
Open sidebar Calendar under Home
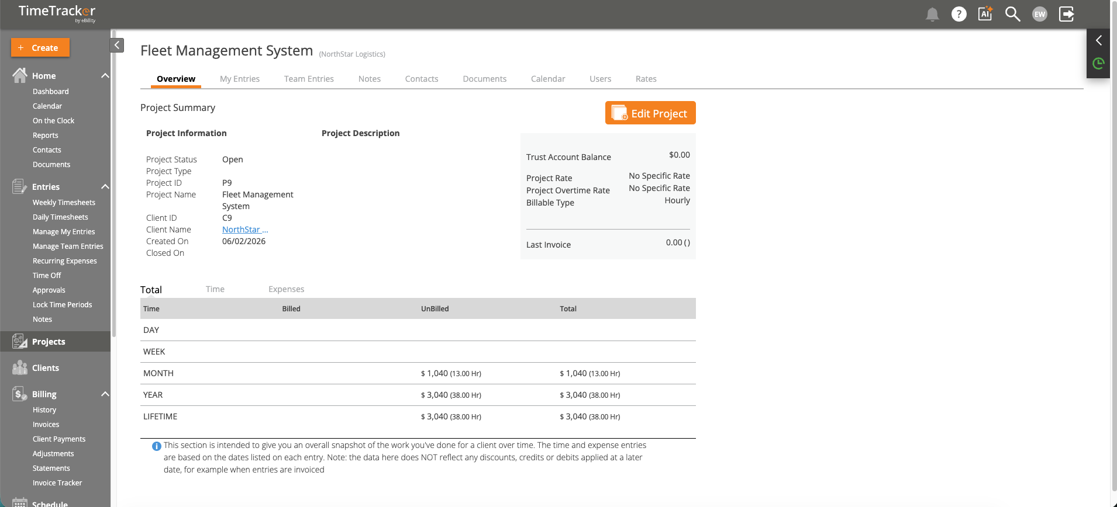pyautogui.click(x=47, y=106)
